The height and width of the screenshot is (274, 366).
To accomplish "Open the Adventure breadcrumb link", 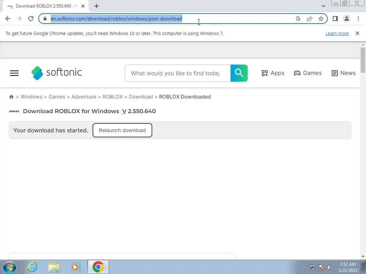I will pos(84,97).
